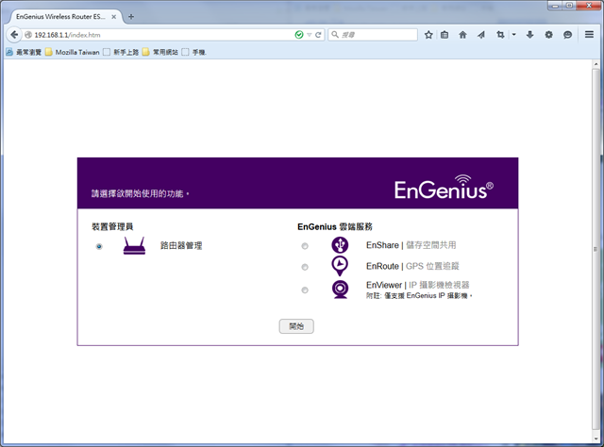Viewport: 604px width, 447px height.
Task: Click the reload page icon
Action: click(318, 35)
